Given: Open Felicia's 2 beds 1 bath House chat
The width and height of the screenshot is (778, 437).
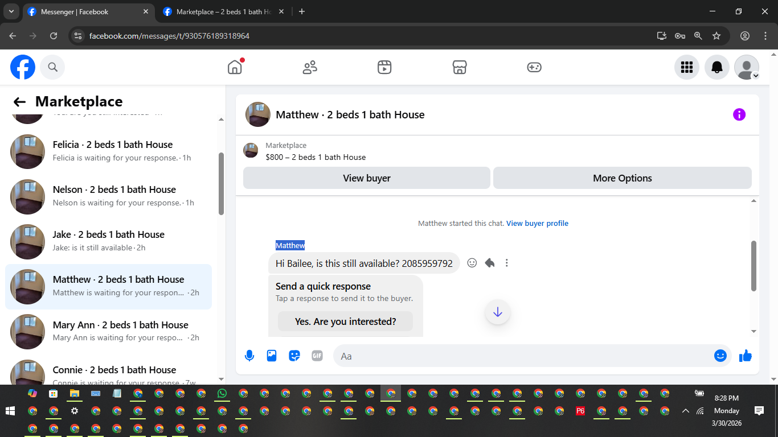Looking at the screenshot, I should 108,151.
